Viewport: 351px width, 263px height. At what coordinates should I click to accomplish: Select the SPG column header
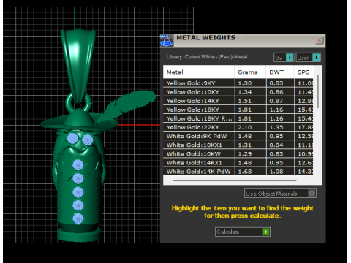[303, 72]
